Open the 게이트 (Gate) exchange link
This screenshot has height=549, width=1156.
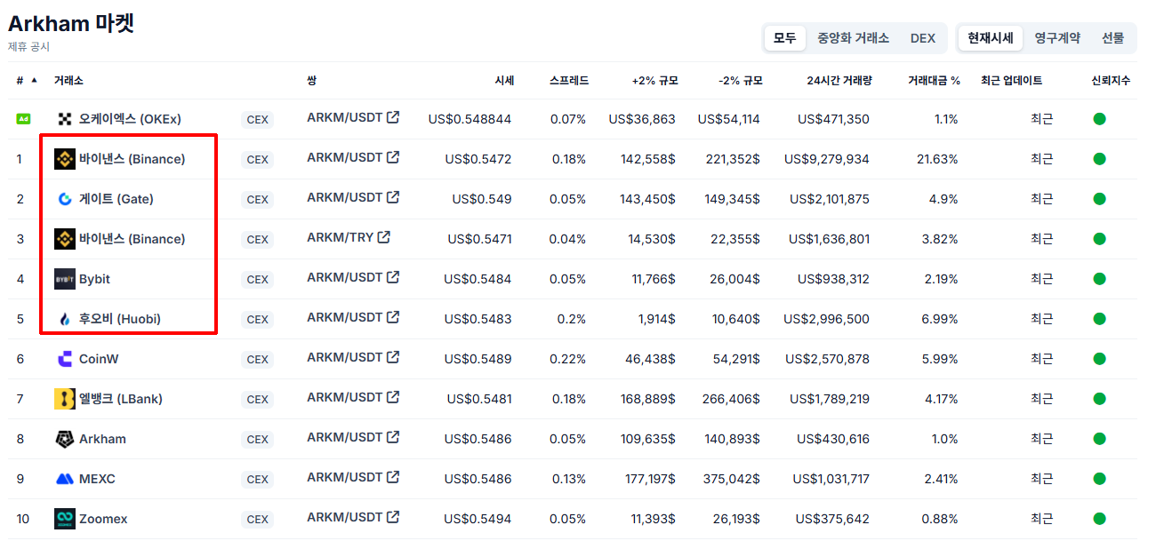click(x=116, y=199)
